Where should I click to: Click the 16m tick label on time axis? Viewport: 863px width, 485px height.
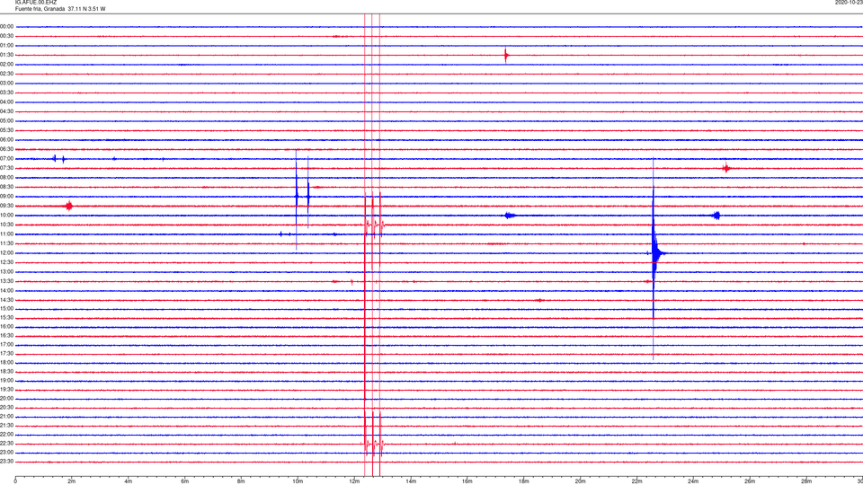coord(467,481)
